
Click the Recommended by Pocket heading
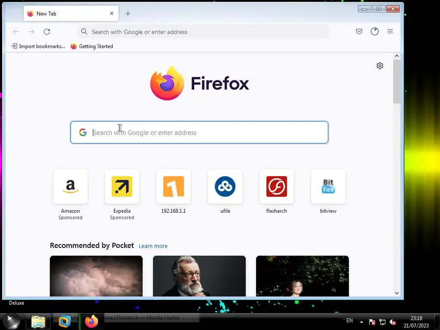pyautogui.click(x=92, y=245)
